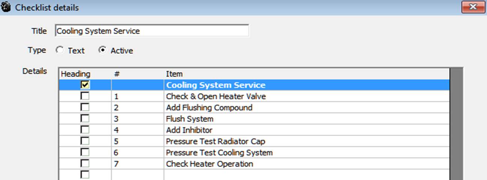Select the Active type radio button
Image resolution: width=487 pixels, height=180 pixels.
102,50
